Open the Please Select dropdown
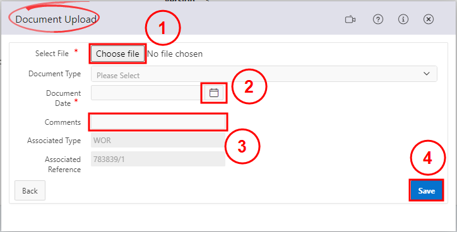457x232 pixels. tap(264, 74)
